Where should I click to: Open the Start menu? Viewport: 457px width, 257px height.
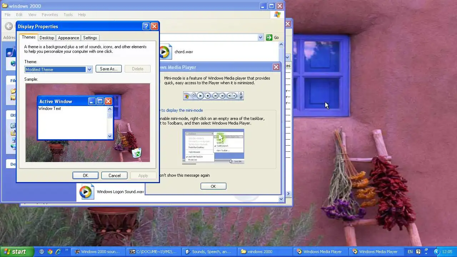click(17, 252)
